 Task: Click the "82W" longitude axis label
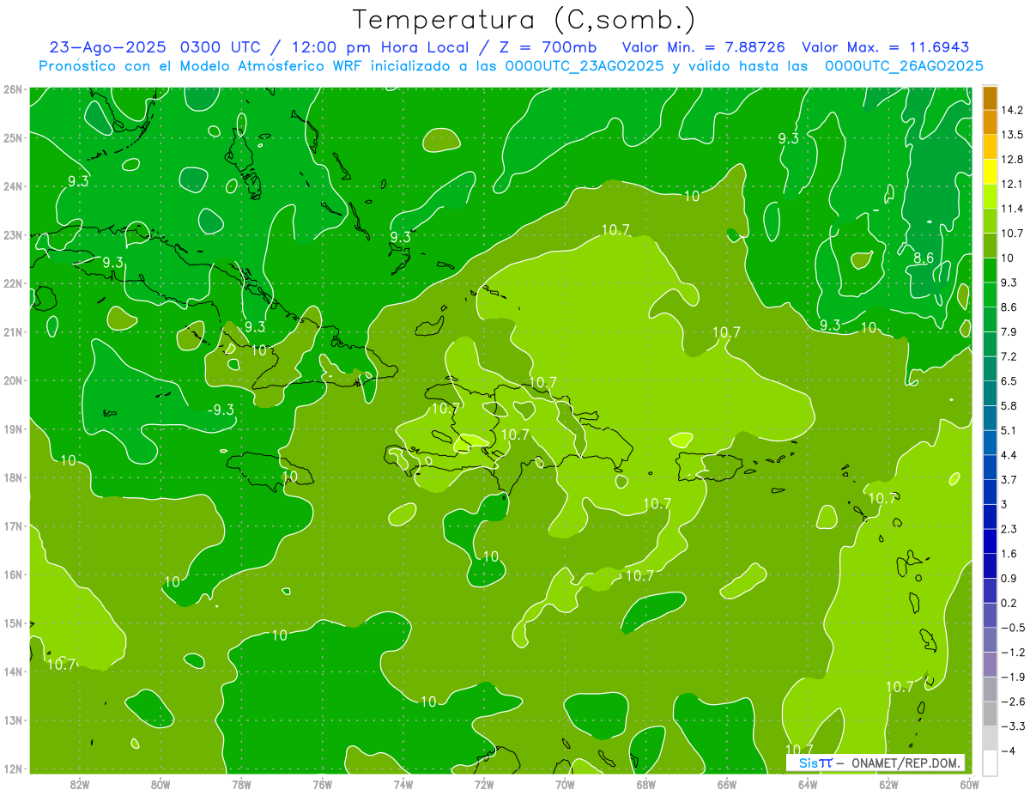click(x=80, y=784)
